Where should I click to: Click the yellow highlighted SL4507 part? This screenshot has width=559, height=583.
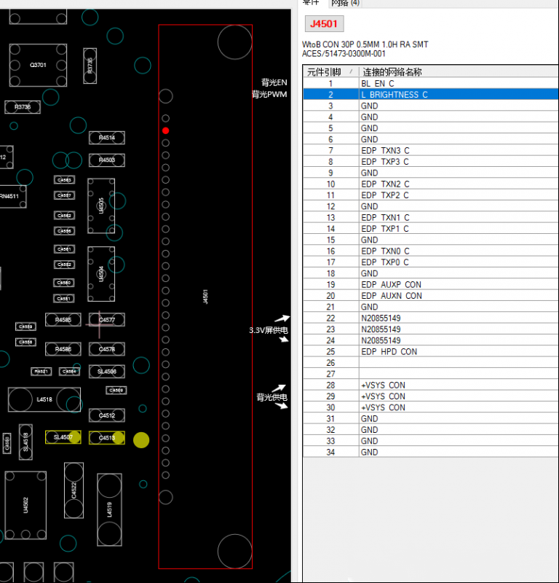tap(63, 437)
